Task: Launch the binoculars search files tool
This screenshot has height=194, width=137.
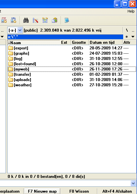Action: click(26, 20)
